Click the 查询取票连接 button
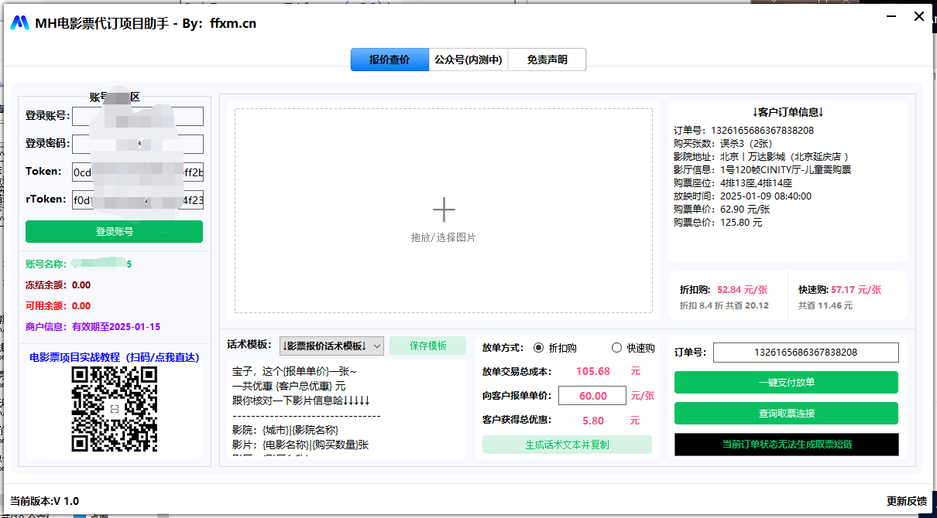 786,413
